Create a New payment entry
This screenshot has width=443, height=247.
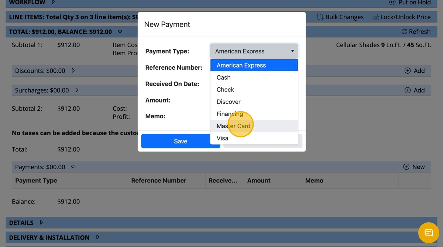pos(414,167)
